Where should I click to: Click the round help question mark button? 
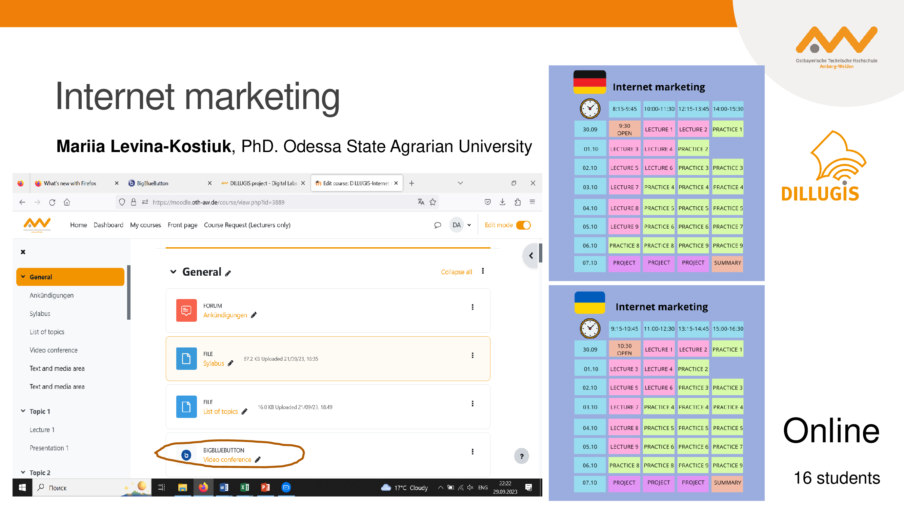point(521,456)
